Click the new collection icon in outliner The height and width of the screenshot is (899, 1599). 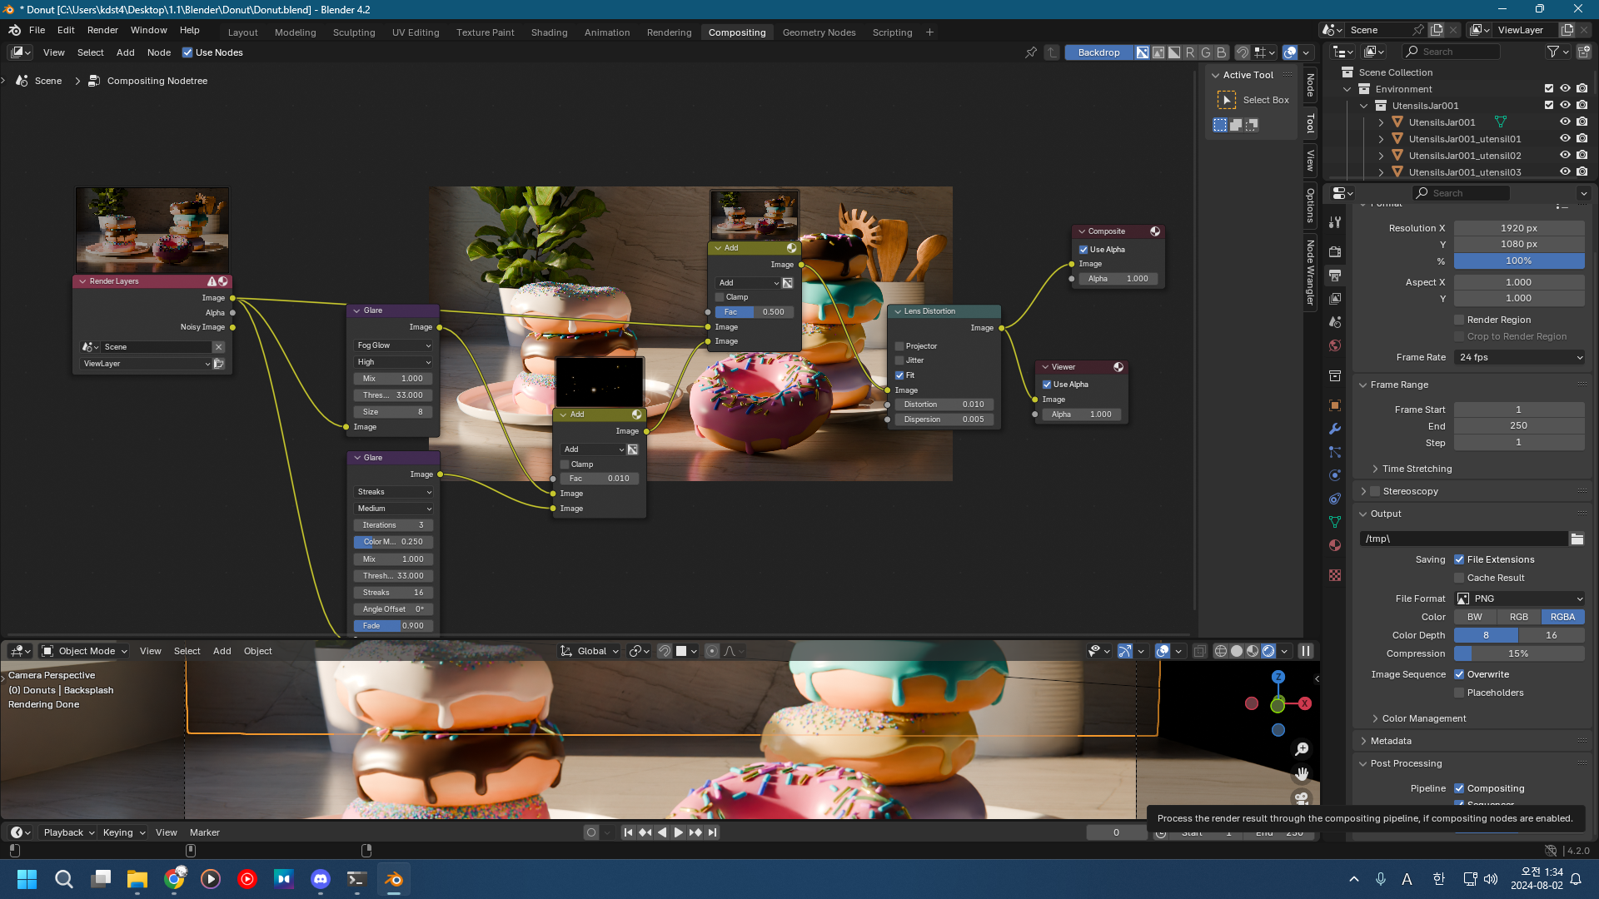pyautogui.click(x=1584, y=52)
